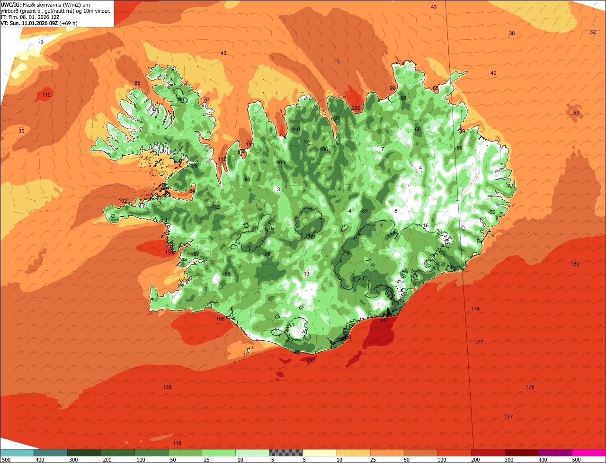Click the 13 value in the southern highlands
The width and height of the screenshot is (606, 463).
[x=306, y=274]
